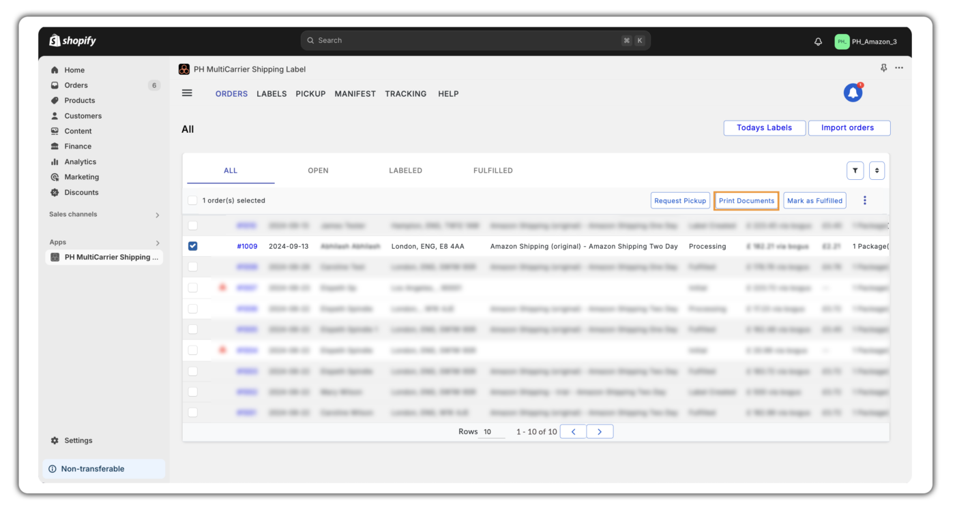Screen dimensions: 955x507
Task: Open Marketing in the sidebar
Action: click(81, 177)
